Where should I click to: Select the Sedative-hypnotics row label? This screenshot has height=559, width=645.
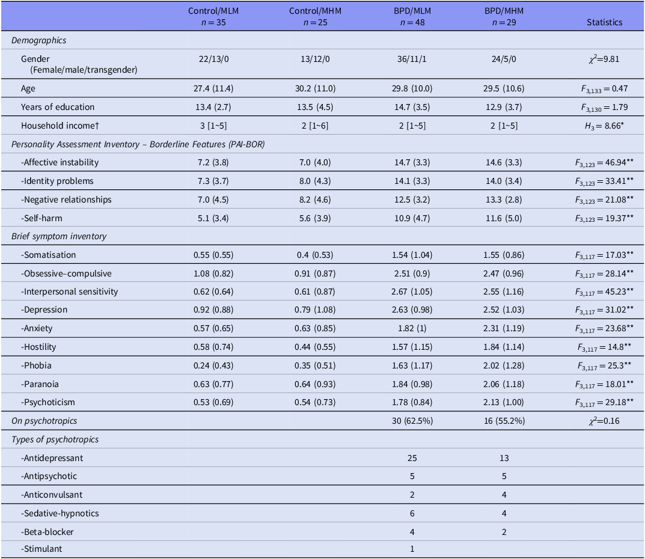(60, 513)
